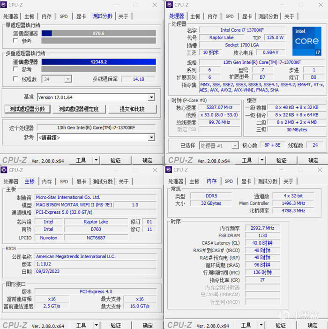Click memory type DDR5 value

211,196
